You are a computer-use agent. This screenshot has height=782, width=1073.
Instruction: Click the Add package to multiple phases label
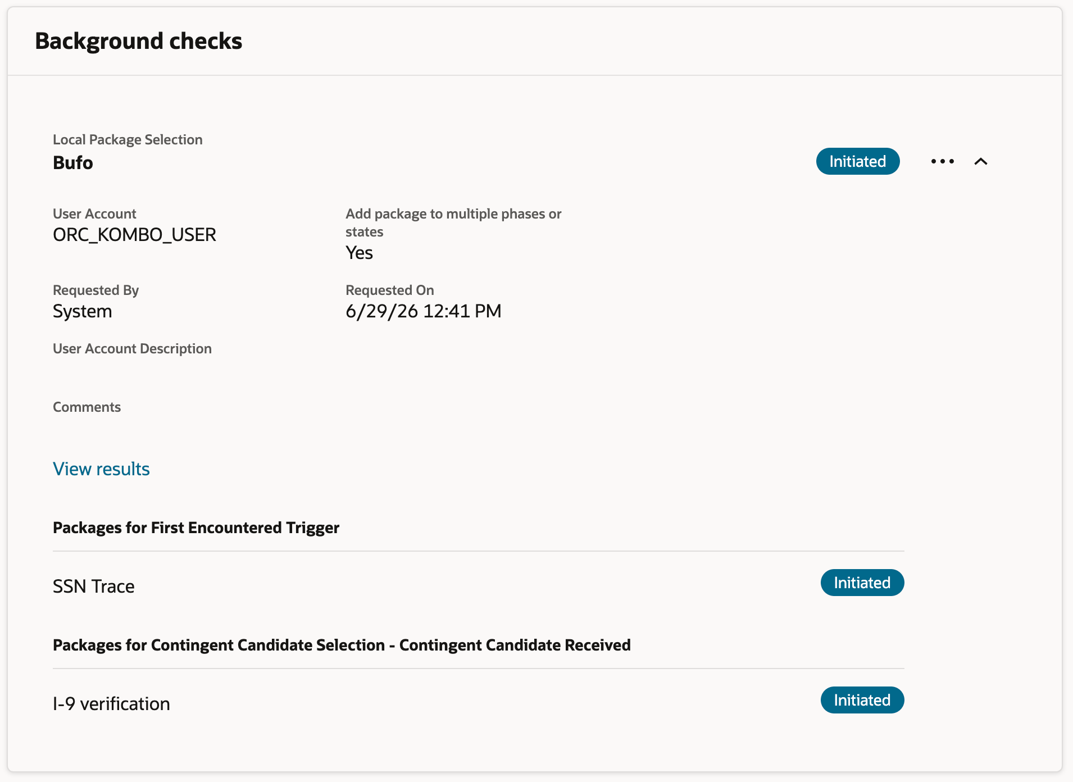(453, 222)
